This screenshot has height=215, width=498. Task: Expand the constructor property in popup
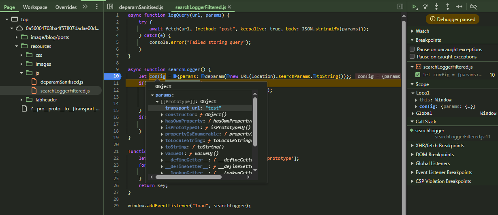click(162, 114)
